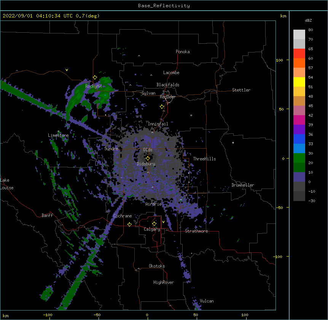This screenshot has height=320, width=328.
Task: Click the Base_Reflectivity title text
Action: click(164, 6)
